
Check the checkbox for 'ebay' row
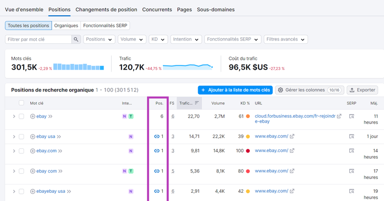click(x=22, y=117)
